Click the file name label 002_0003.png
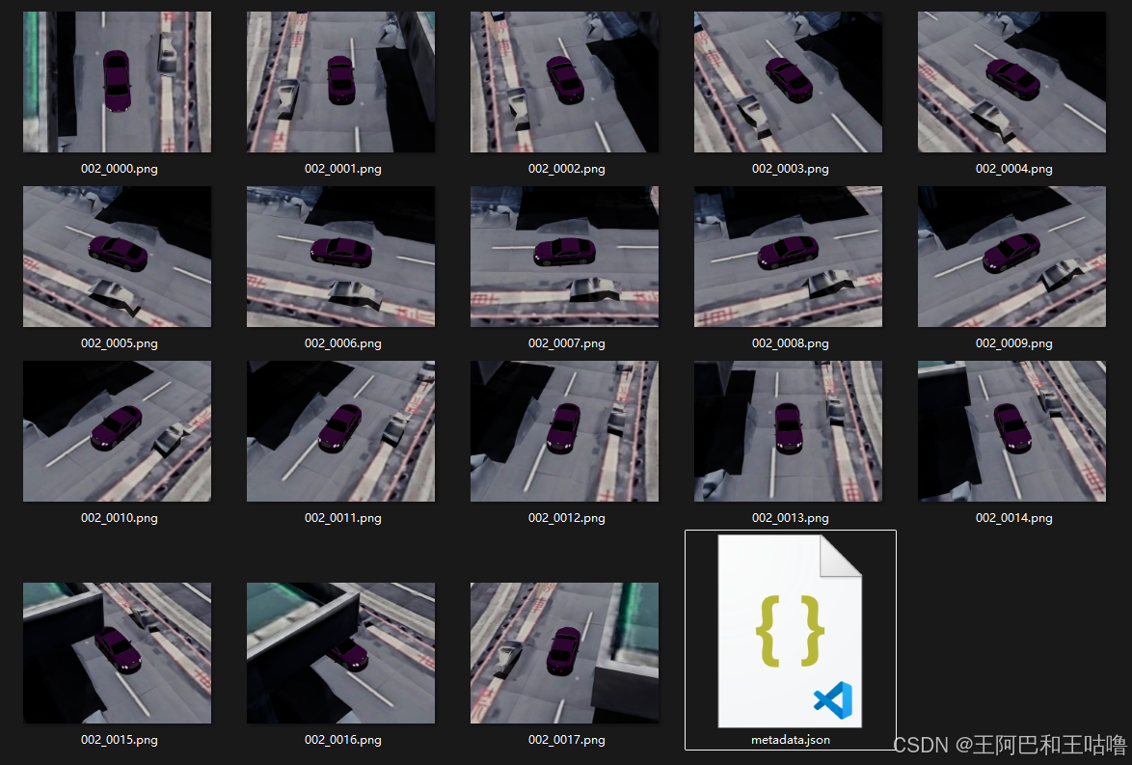 (791, 169)
